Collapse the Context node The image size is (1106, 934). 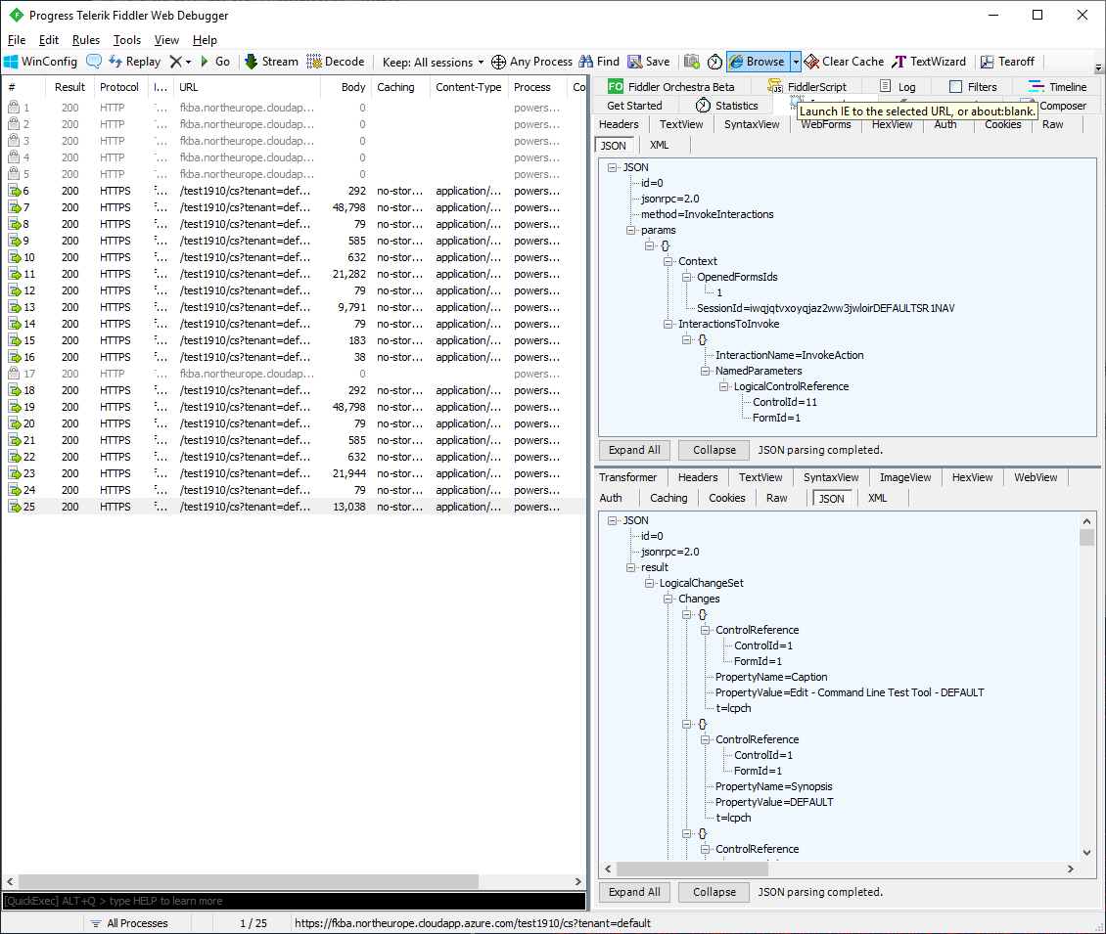(668, 261)
